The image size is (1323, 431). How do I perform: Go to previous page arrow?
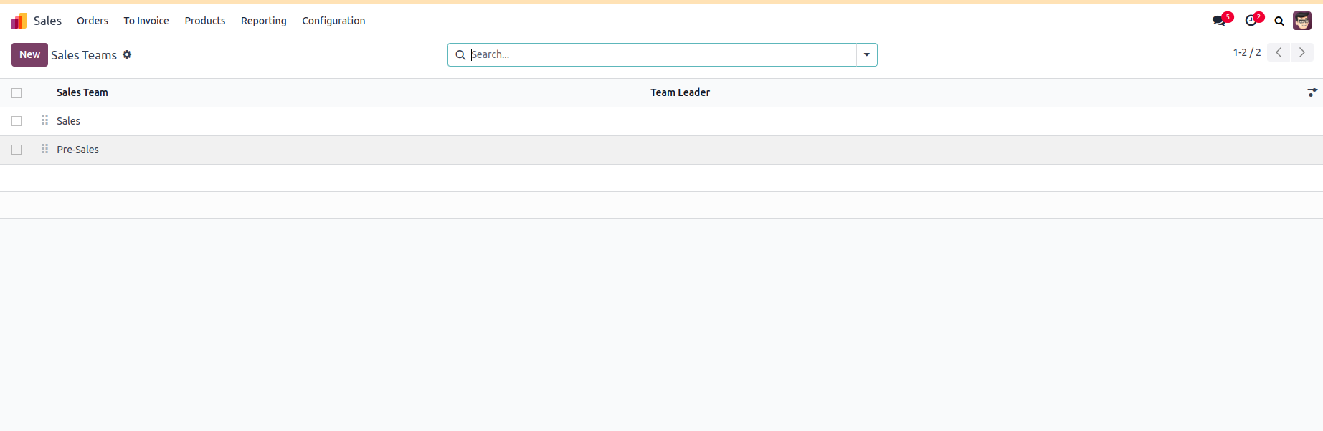1279,52
